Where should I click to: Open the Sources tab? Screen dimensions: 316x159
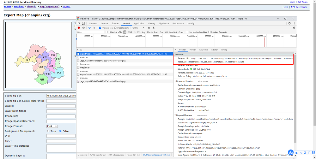click(115, 24)
